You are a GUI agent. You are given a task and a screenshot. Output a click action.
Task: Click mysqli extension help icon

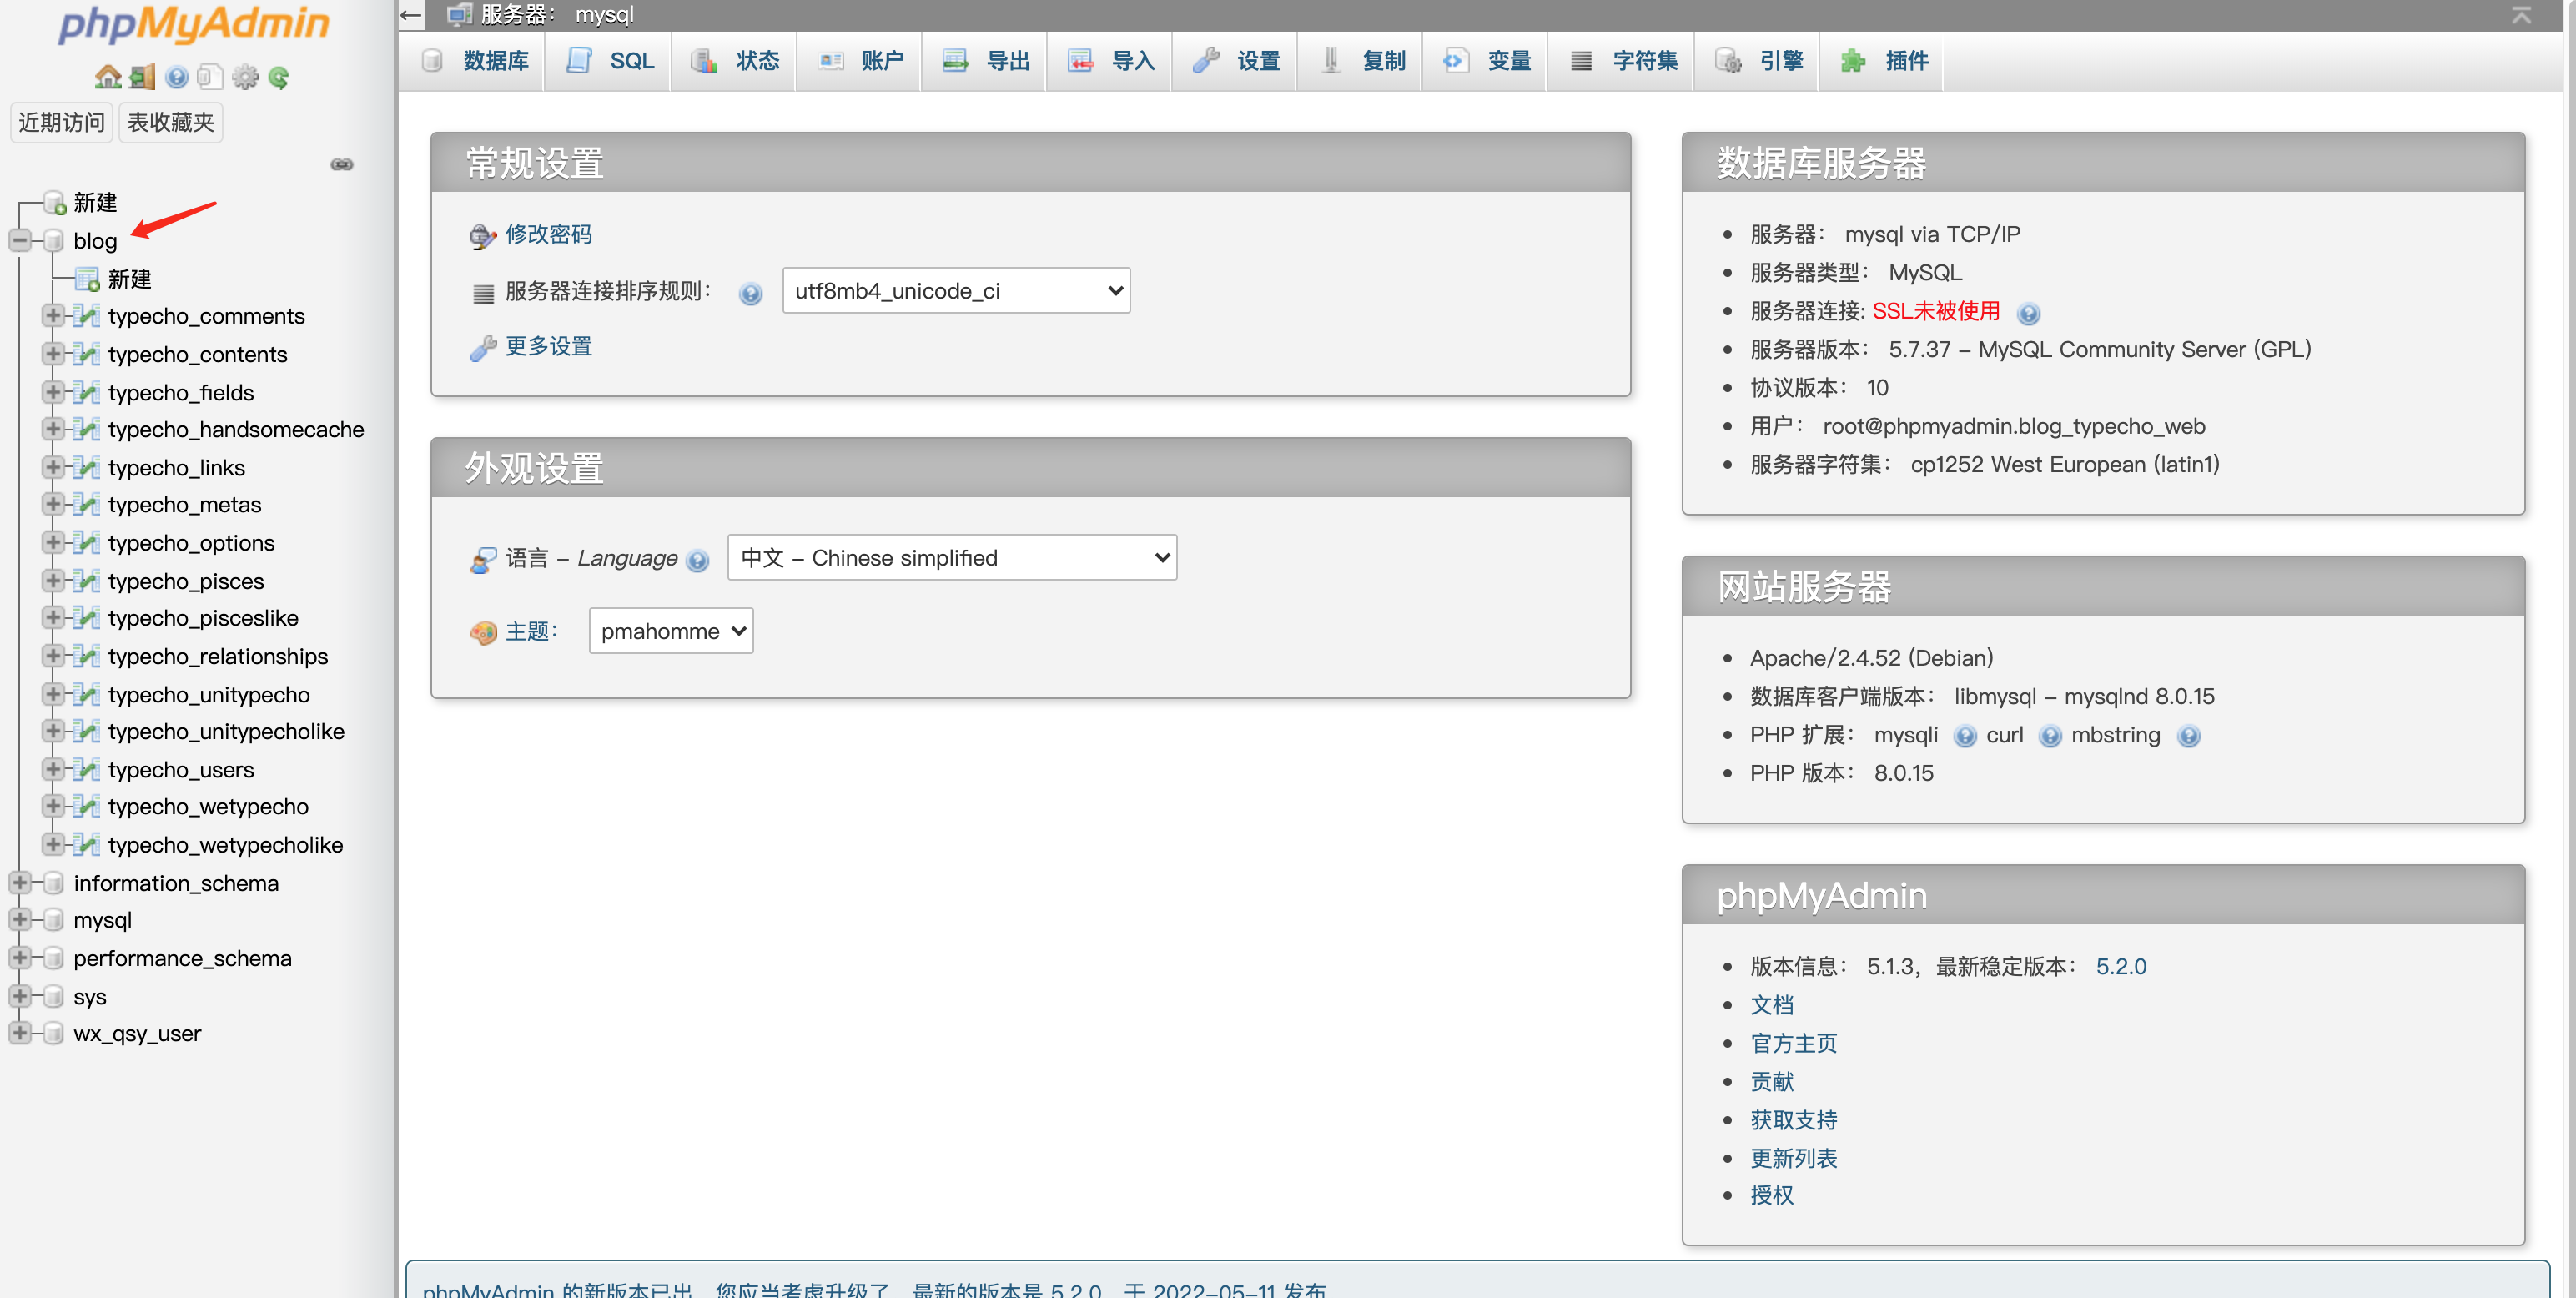coord(1965,736)
